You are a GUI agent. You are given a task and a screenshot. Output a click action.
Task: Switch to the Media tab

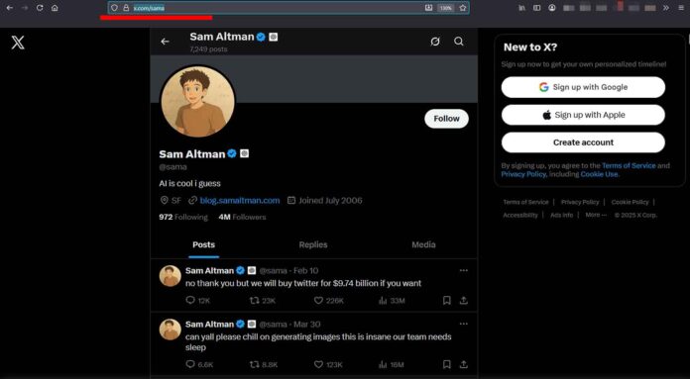423,244
